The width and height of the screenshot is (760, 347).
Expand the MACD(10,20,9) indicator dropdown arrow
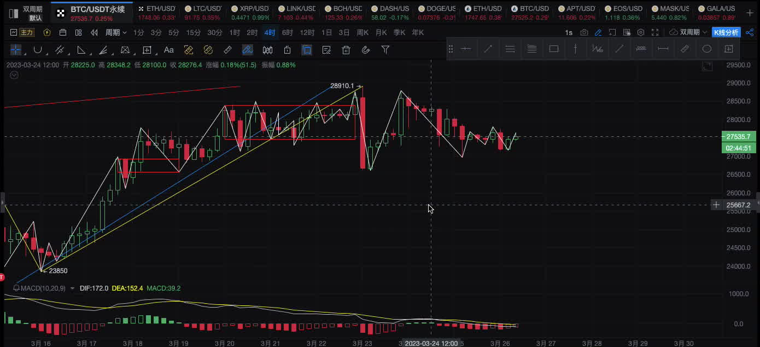tap(73, 288)
